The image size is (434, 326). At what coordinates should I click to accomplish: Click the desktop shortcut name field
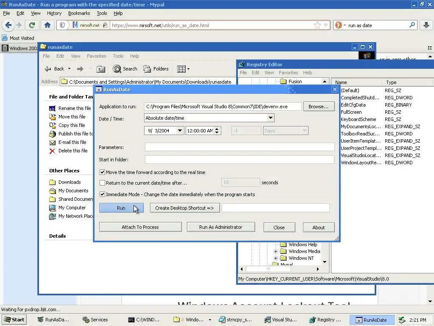275,208
